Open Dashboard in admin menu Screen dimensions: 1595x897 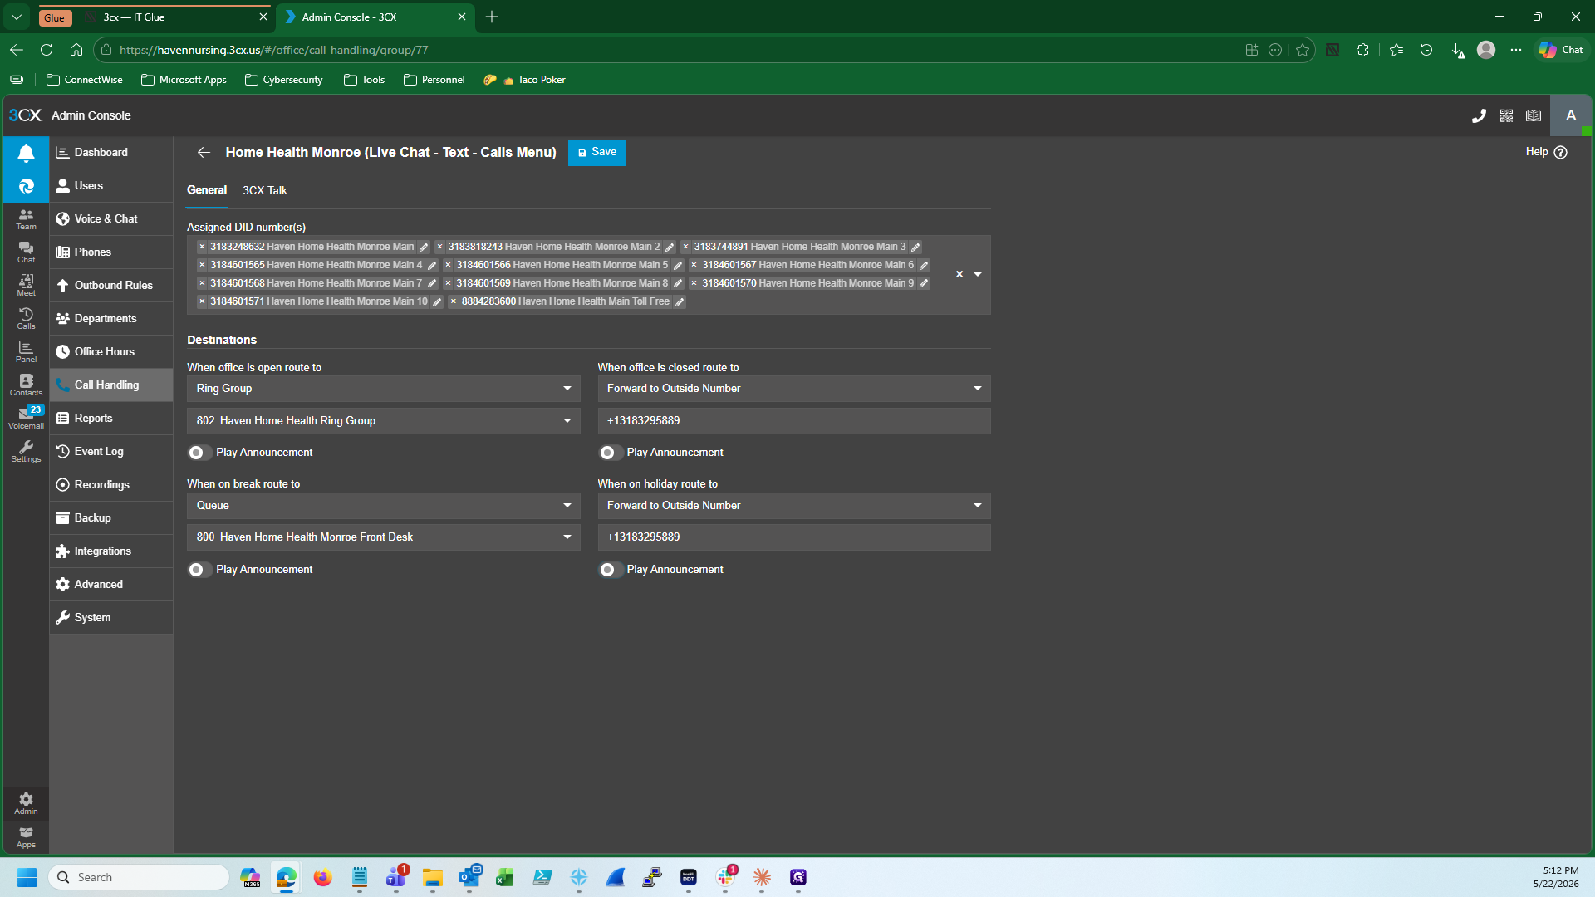pos(111,153)
